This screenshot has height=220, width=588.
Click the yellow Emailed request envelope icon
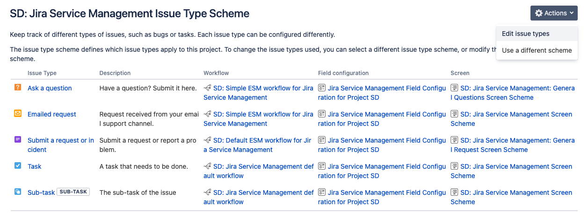pos(18,114)
